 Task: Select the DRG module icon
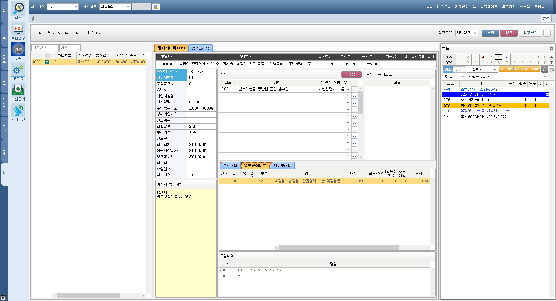click(18, 50)
